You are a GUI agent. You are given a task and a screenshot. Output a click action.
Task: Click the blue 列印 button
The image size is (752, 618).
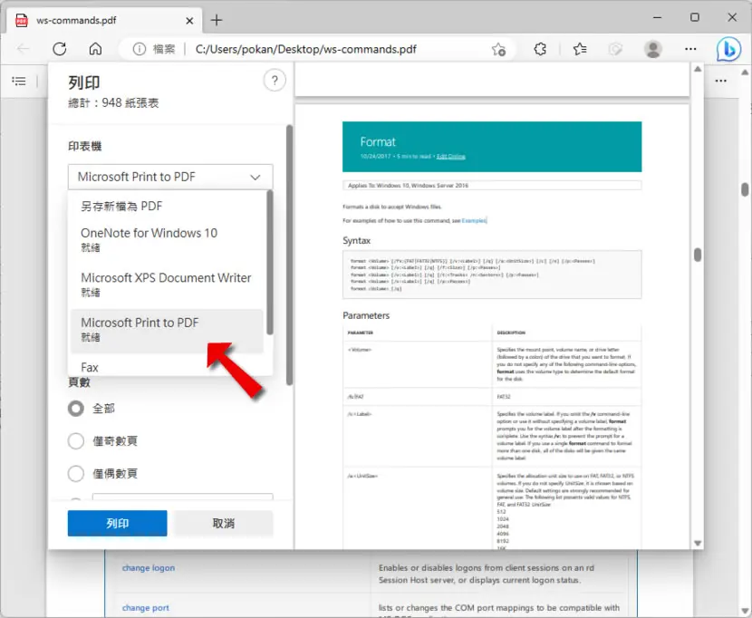click(118, 523)
